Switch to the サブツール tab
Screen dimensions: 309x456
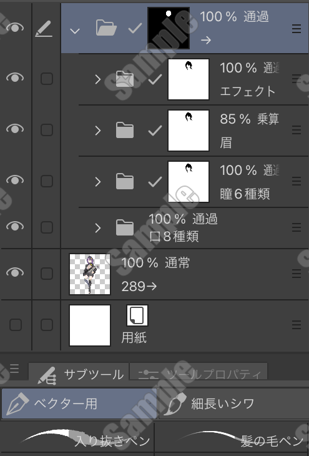tap(79, 375)
